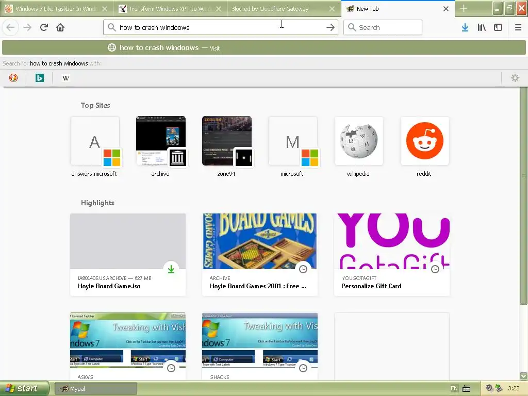Select the 'New Tab' tab
528x396 pixels.
pos(398,9)
